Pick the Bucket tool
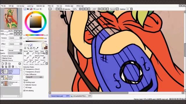The width and height of the screenshot is (186, 104). pos(26,53)
